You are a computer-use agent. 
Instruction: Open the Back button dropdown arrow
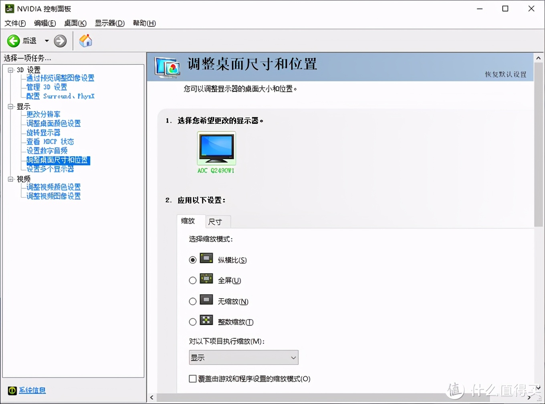(x=46, y=40)
